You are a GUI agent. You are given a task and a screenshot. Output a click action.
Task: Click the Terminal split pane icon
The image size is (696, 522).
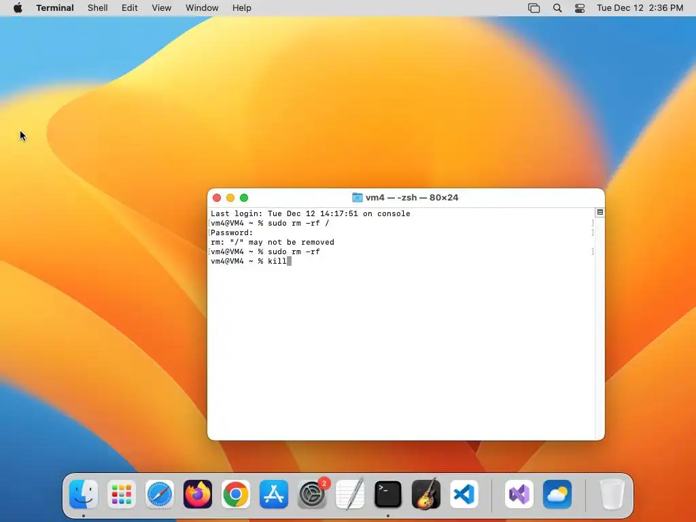[600, 213]
